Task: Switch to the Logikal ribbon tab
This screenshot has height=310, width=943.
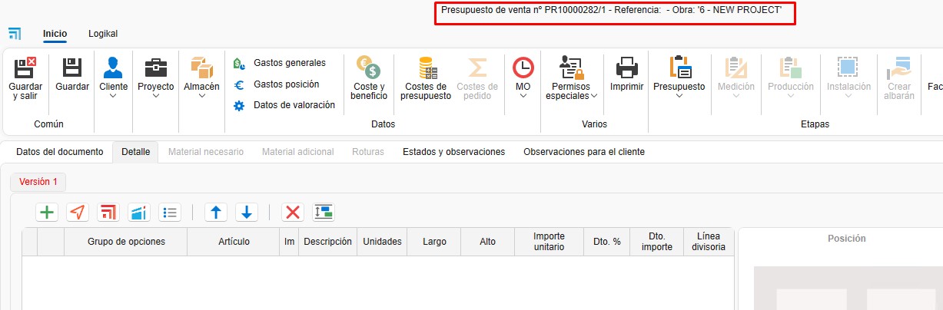Action: click(103, 34)
